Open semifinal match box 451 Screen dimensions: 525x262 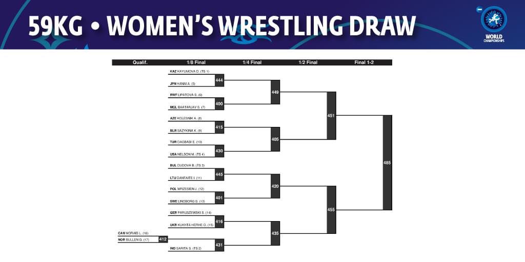[331, 116]
